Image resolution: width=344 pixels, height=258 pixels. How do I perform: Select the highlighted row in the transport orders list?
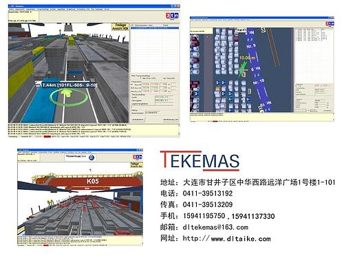(x=155, y=28)
